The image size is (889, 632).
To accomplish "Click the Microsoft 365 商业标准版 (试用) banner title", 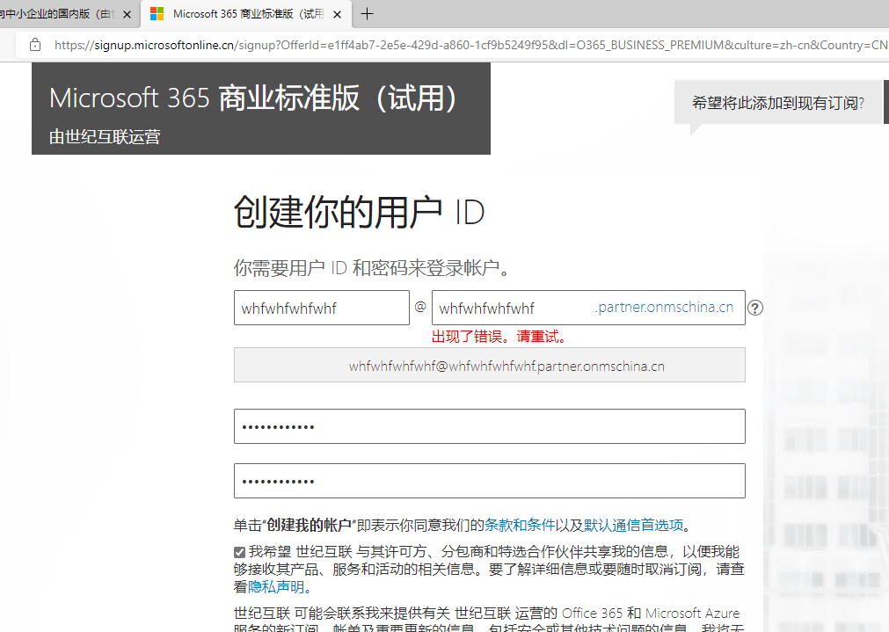I will point(253,98).
